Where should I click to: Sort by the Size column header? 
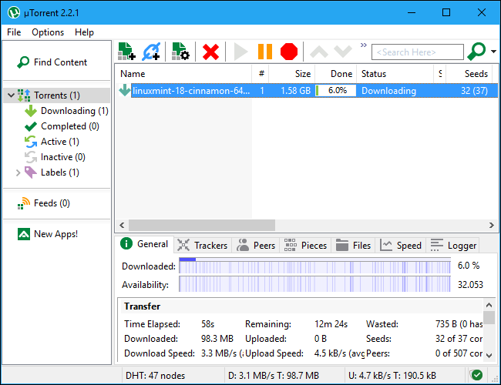click(291, 74)
